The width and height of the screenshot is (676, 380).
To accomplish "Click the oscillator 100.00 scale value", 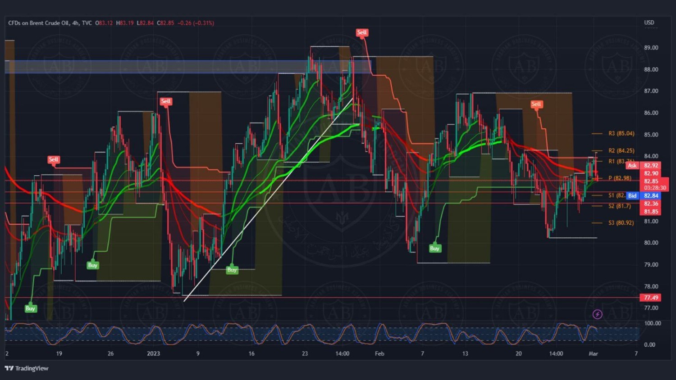I will pos(653,323).
